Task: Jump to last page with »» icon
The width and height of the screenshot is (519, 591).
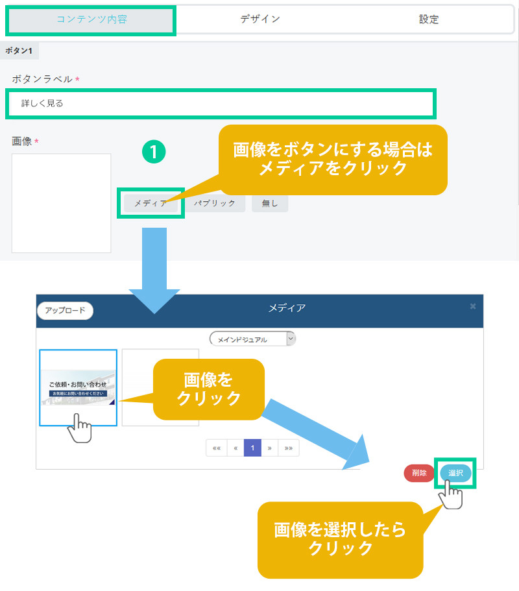Action: click(289, 448)
